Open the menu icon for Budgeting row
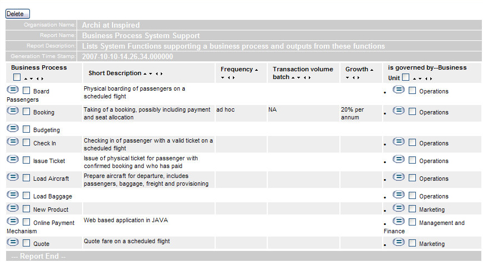Image resolution: width=483 pixels, height=262 pixels. pos(12,129)
